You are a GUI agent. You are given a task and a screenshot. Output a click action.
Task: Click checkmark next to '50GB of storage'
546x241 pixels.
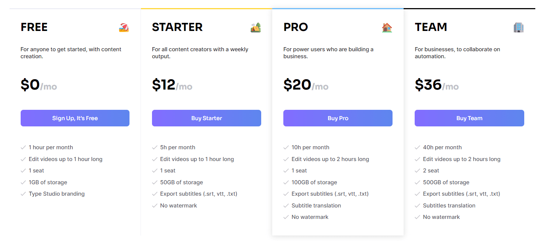[155, 182]
